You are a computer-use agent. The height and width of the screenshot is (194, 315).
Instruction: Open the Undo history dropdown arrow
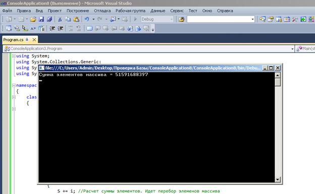pos(93,19)
